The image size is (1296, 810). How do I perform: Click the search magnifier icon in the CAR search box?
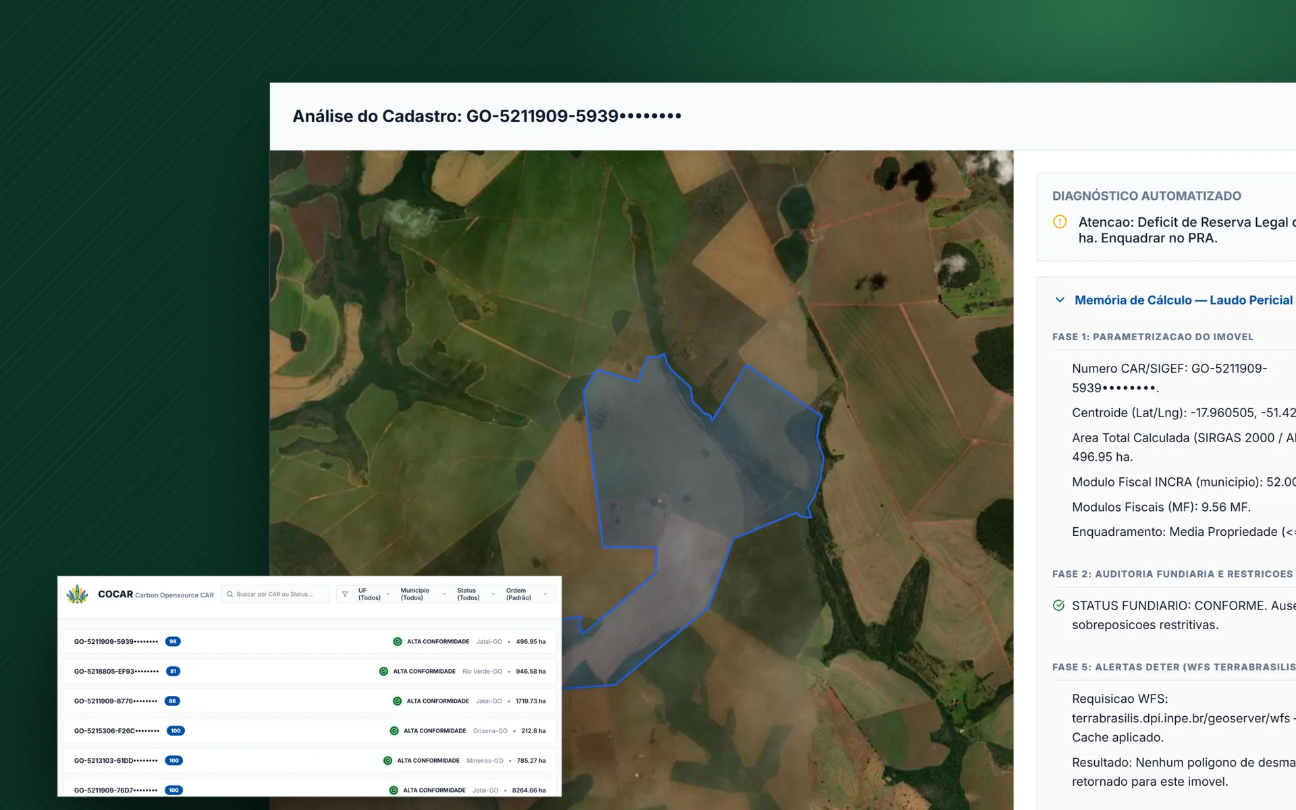pyautogui.click(x=230, y=594)
